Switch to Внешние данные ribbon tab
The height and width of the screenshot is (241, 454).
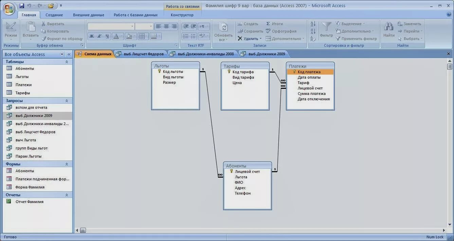coord(89,15)
